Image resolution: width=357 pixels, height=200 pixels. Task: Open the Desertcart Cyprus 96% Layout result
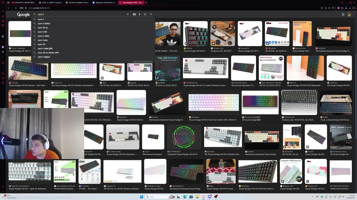pyautogui.click(x=341, y=137)
